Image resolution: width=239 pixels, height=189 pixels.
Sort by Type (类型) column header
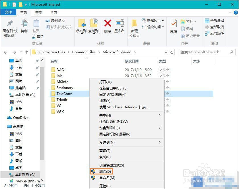(162, 61)
